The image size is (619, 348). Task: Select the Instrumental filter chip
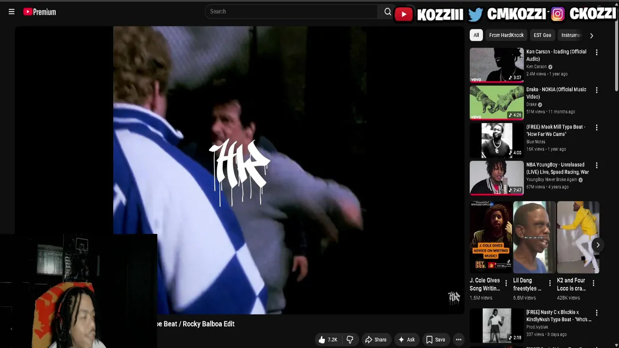(x=571, y=35)
